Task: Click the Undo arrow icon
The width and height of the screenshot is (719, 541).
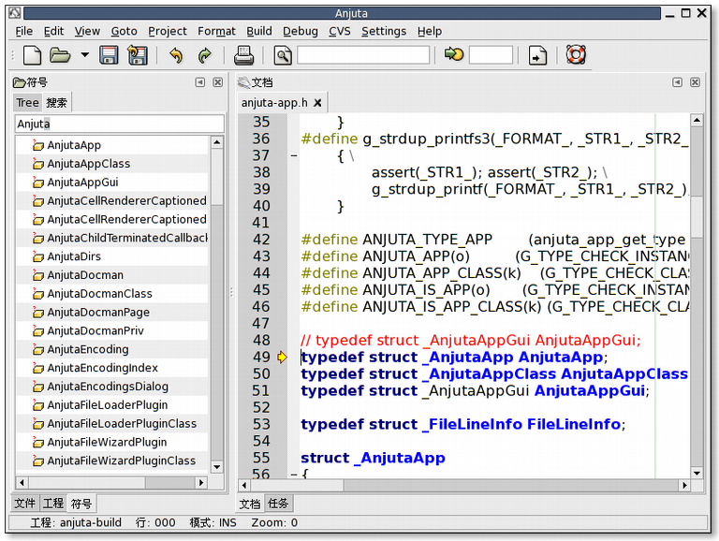Action: (x=175, y=55)
